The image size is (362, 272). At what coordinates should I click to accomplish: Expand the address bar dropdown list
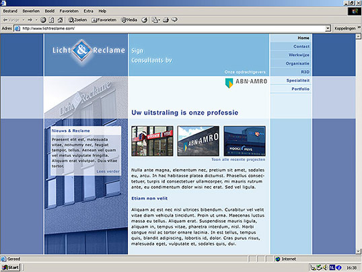328,28
